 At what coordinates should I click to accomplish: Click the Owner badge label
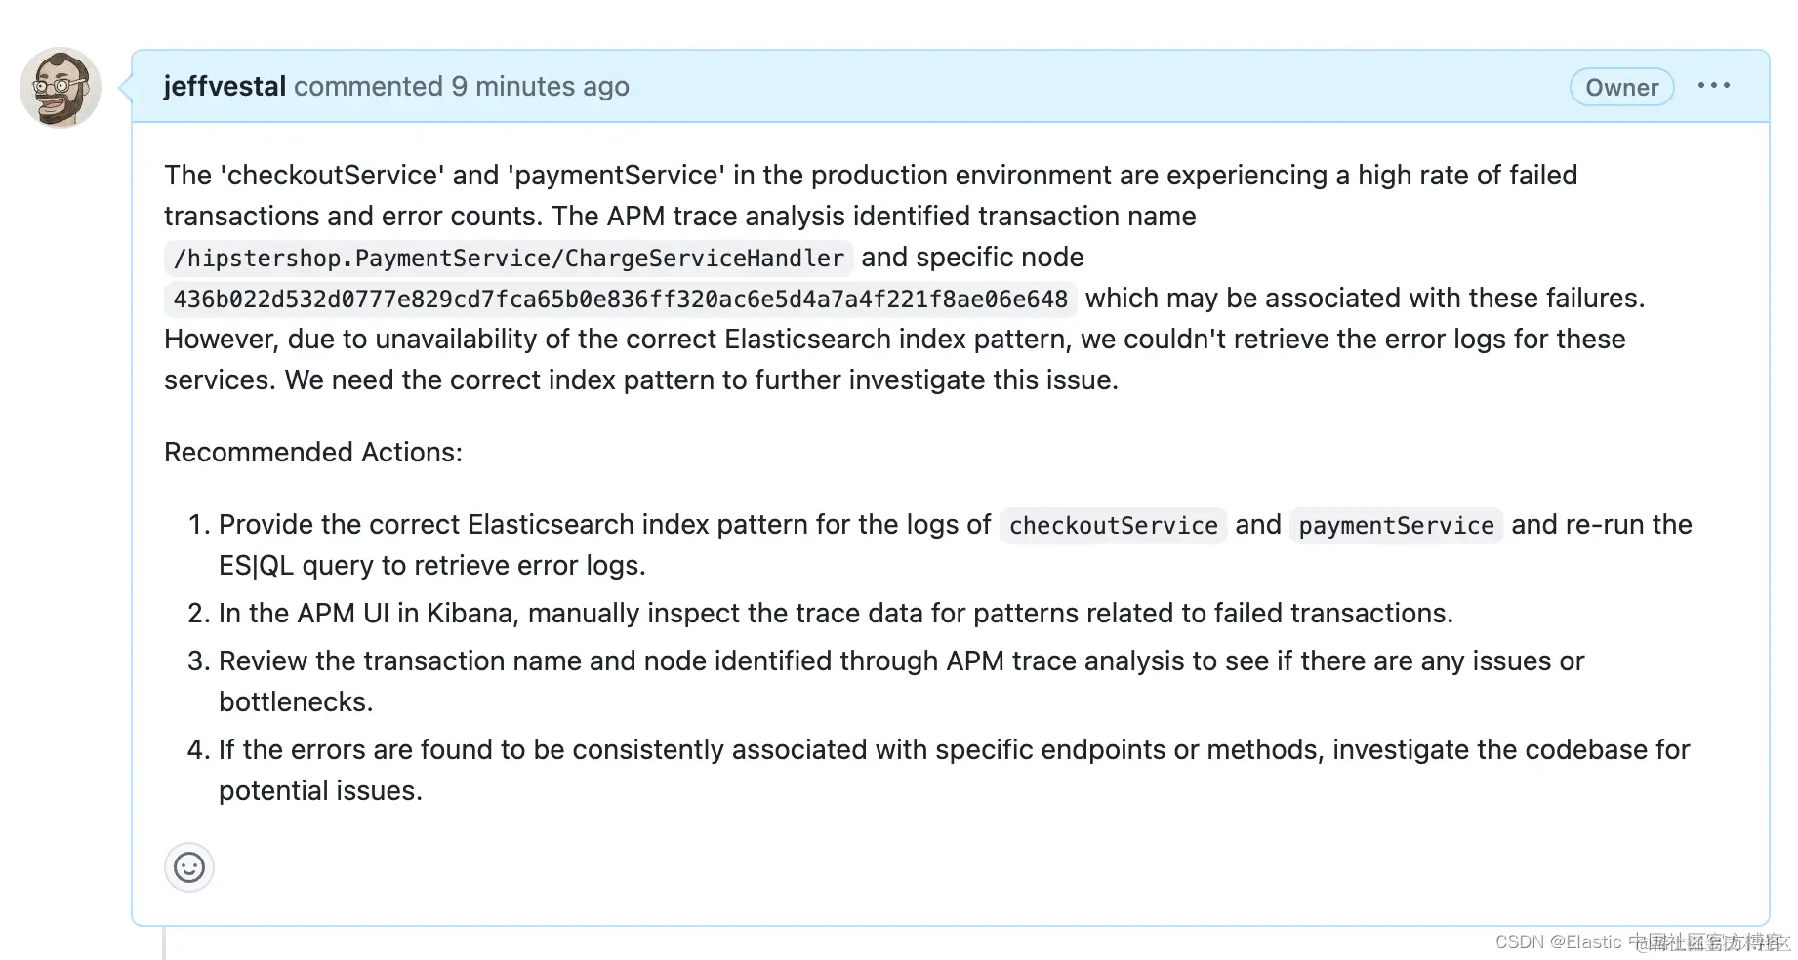point(1621,87)
